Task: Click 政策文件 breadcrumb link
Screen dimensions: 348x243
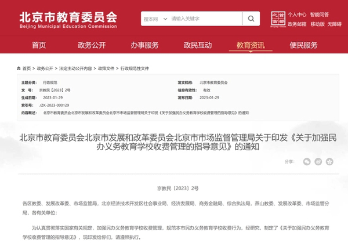Action: pyautogui.click(x=106, y=68)
